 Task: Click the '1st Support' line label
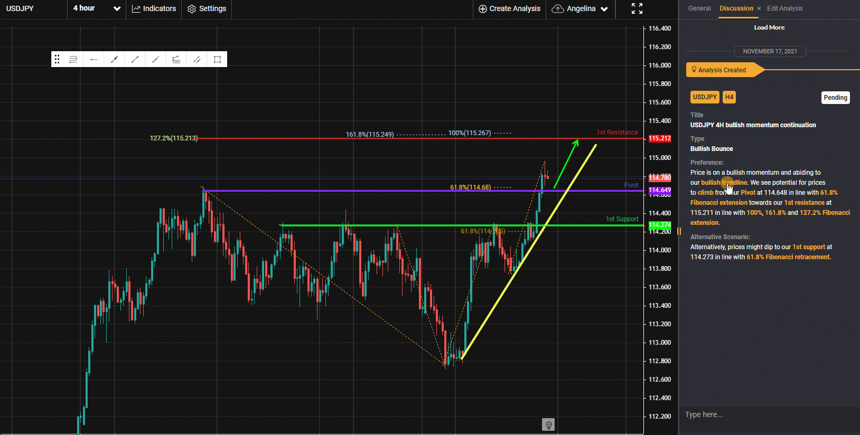(622, 219)
